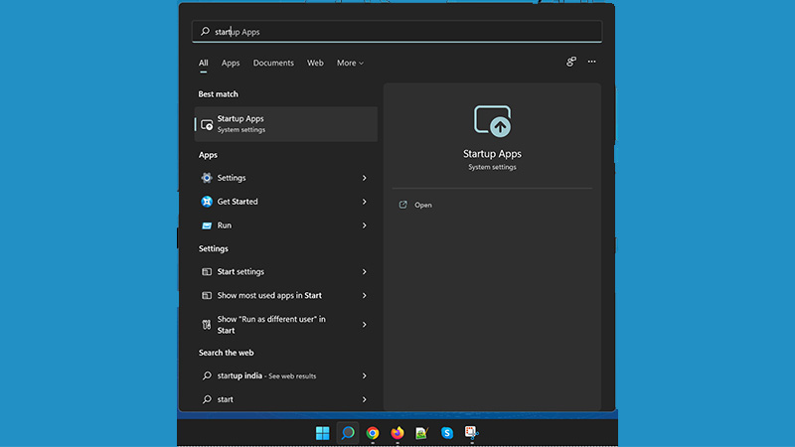Click Open in the preview pane
The width and height of the screenshot is (795, 447).
pos(423,206)
